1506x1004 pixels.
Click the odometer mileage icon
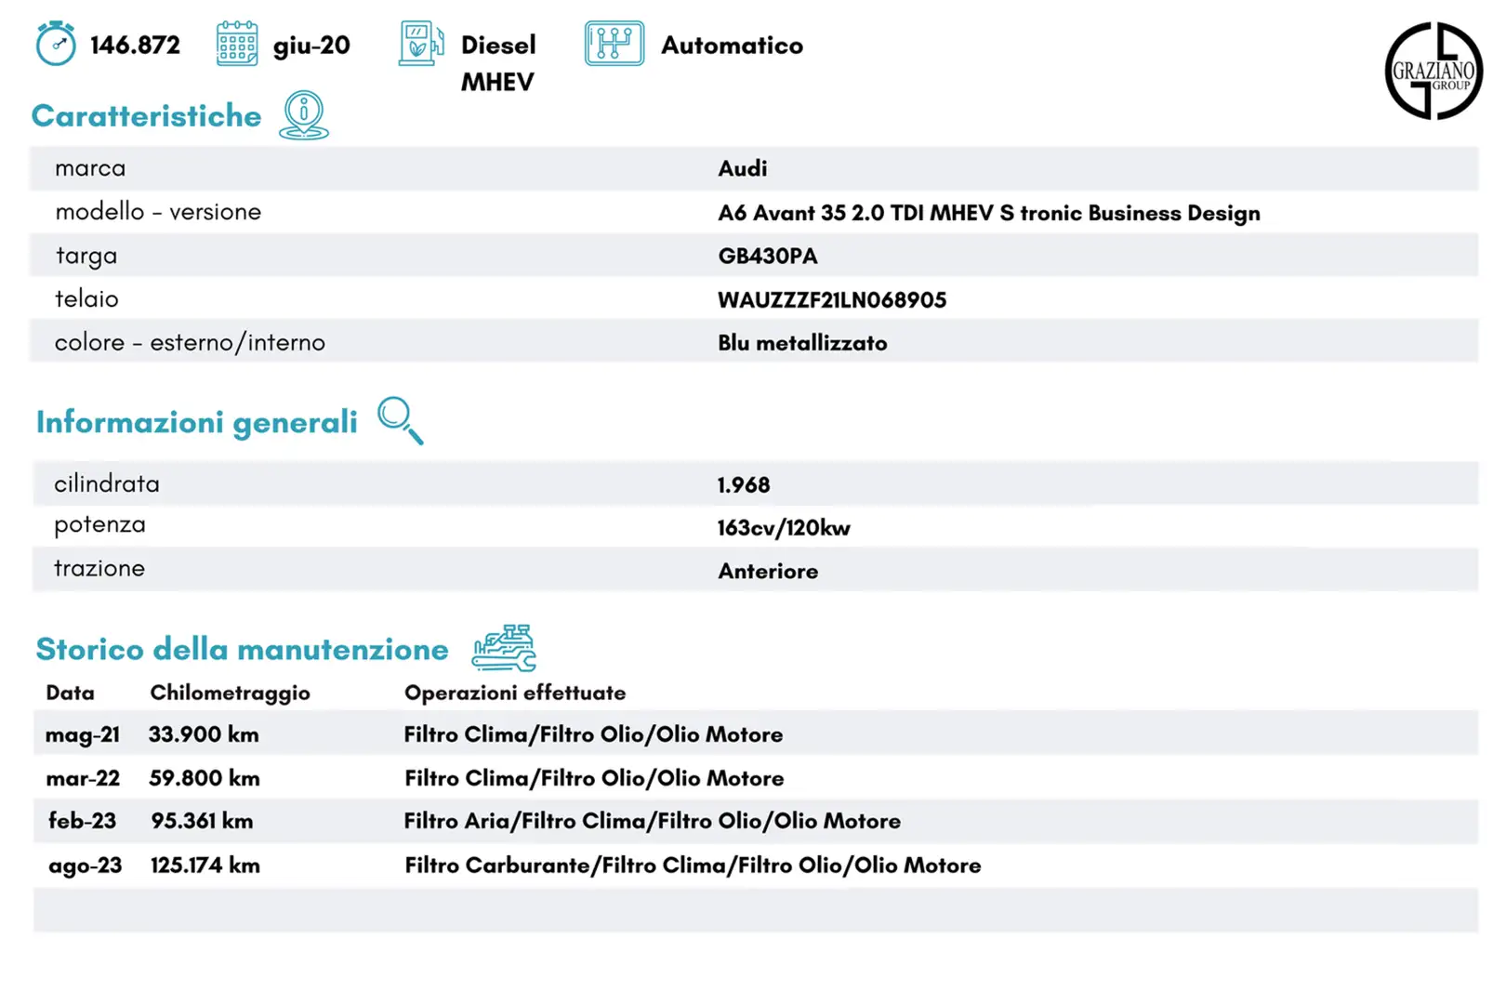pyautogui.click(x=56, y=44)
